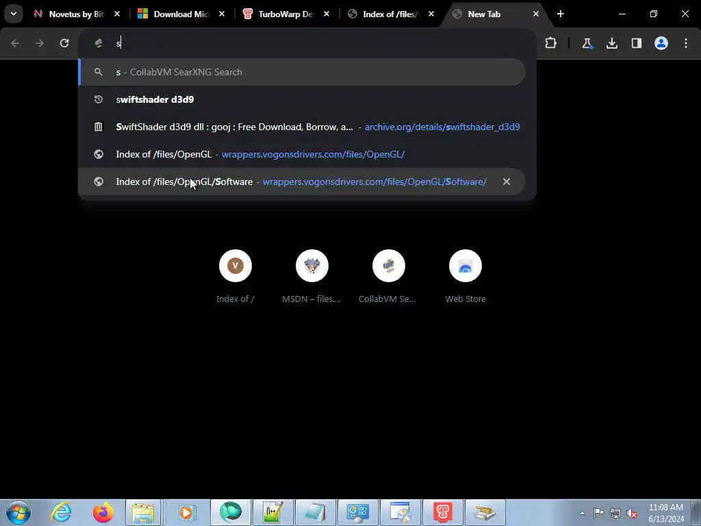Close the New Tab tab
The image size is (701, 526).
(535, 14)
